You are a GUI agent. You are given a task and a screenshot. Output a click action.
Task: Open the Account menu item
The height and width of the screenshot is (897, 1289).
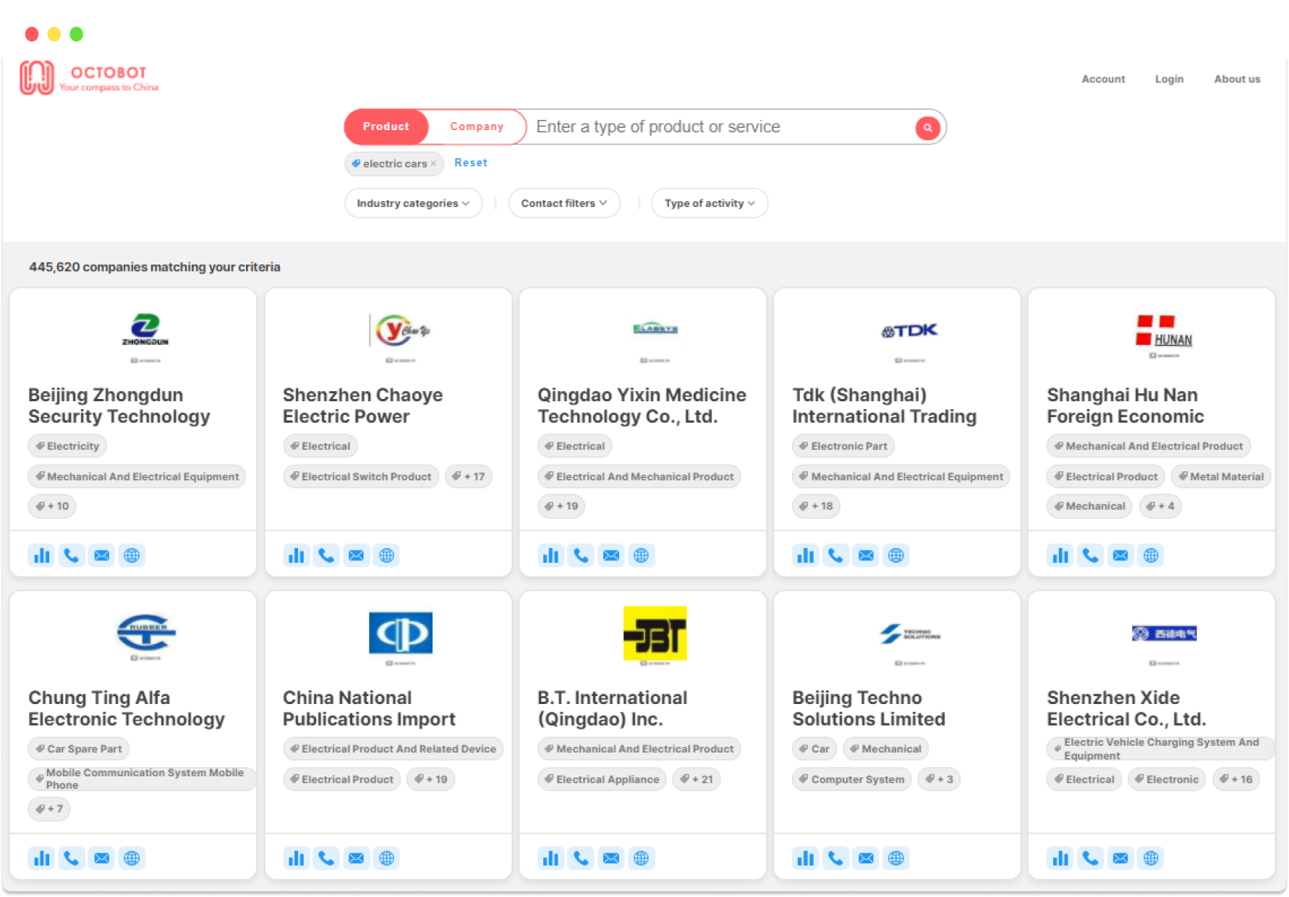click(1103, 79)
